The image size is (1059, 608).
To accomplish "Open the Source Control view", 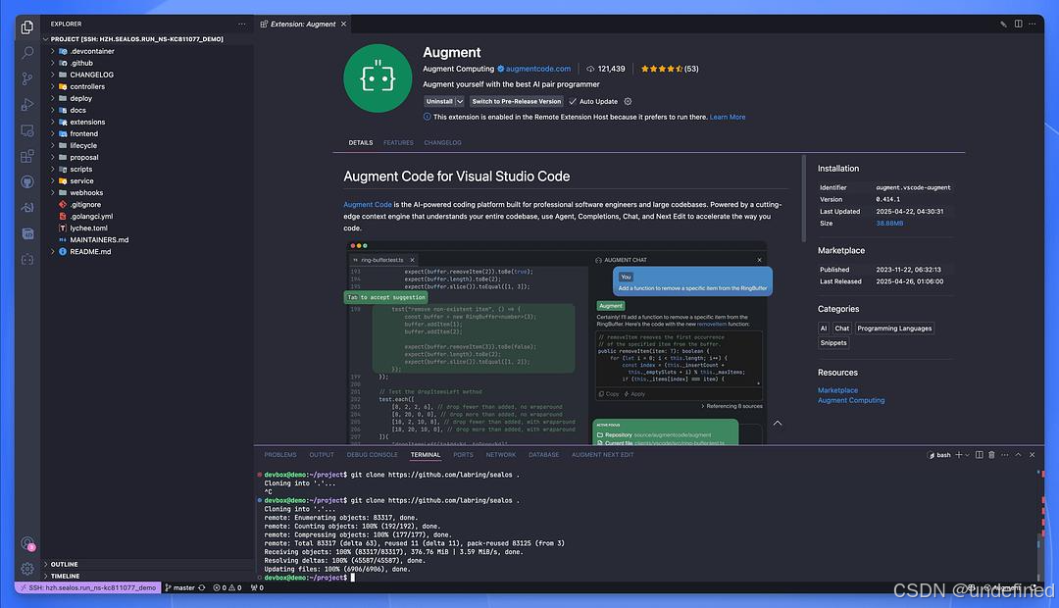I will coord(27,78).
